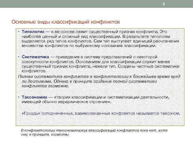Click the bold term 'Таксономия'

[x=34, y=97]
